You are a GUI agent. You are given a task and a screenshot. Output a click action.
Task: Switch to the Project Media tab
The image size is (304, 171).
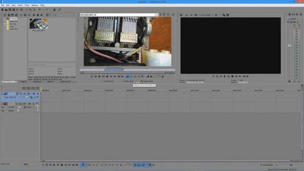(x=9, y=82)
